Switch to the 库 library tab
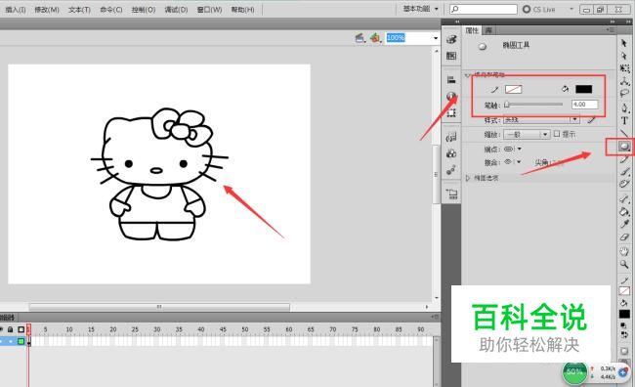This screenshot has width=635, height=387. (488, 30)
